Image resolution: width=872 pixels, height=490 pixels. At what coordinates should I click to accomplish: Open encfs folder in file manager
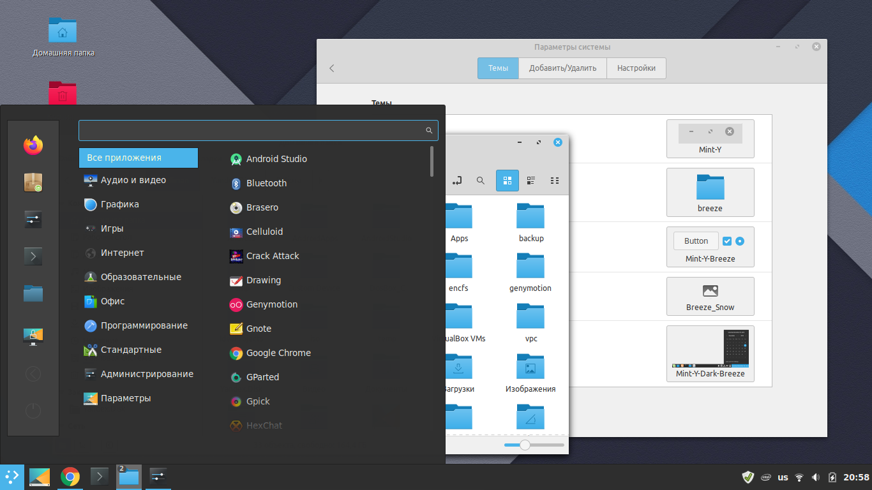coord(458,272)
